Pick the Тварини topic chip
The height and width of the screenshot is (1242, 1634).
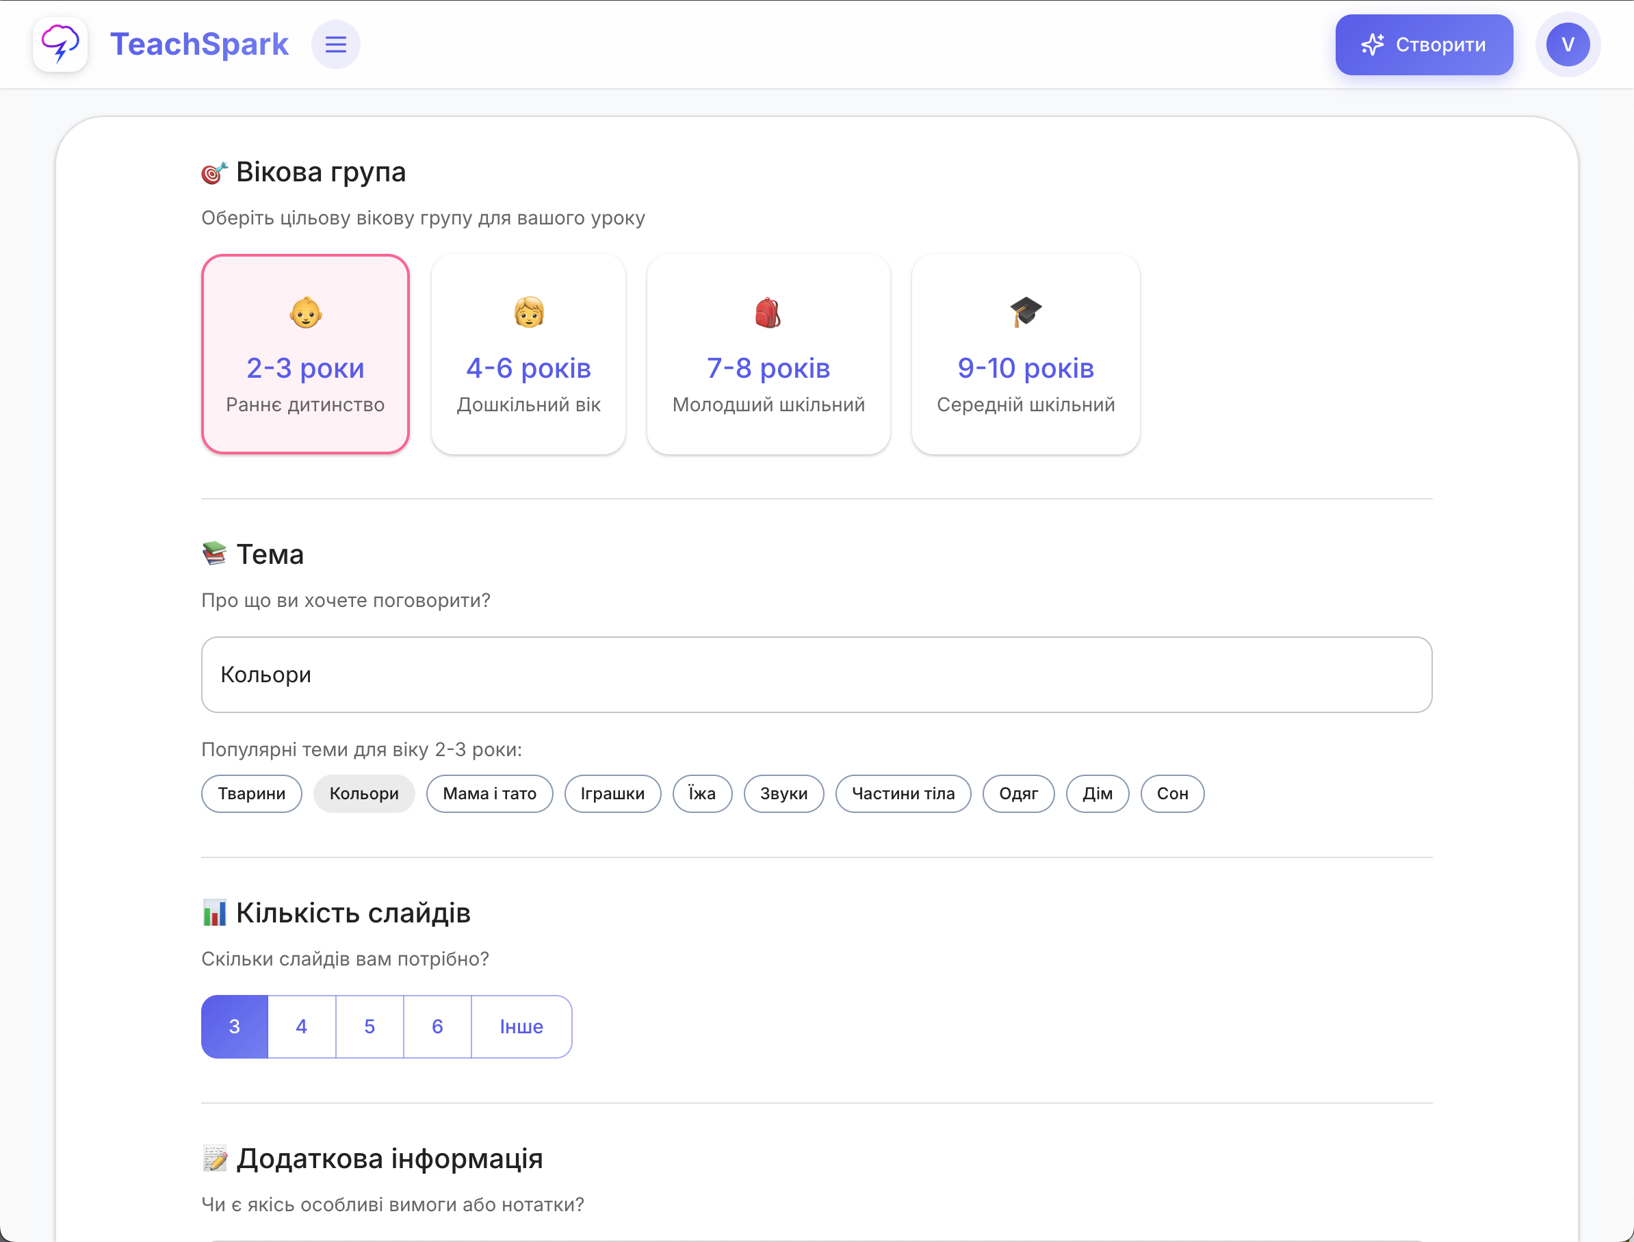coord(251,793)
